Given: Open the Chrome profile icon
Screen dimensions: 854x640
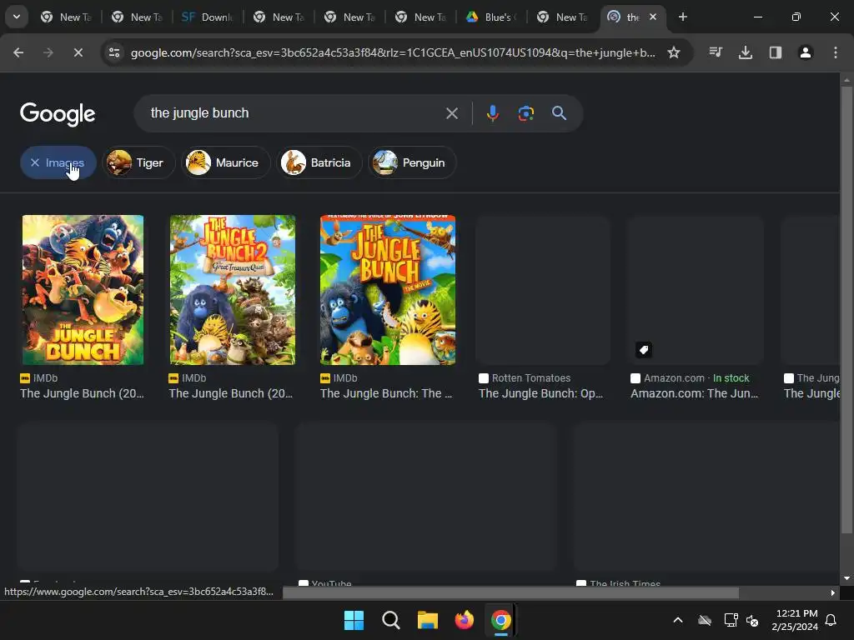Looking at the screenshot, I should pyautogui.click(x=806, y=52).
